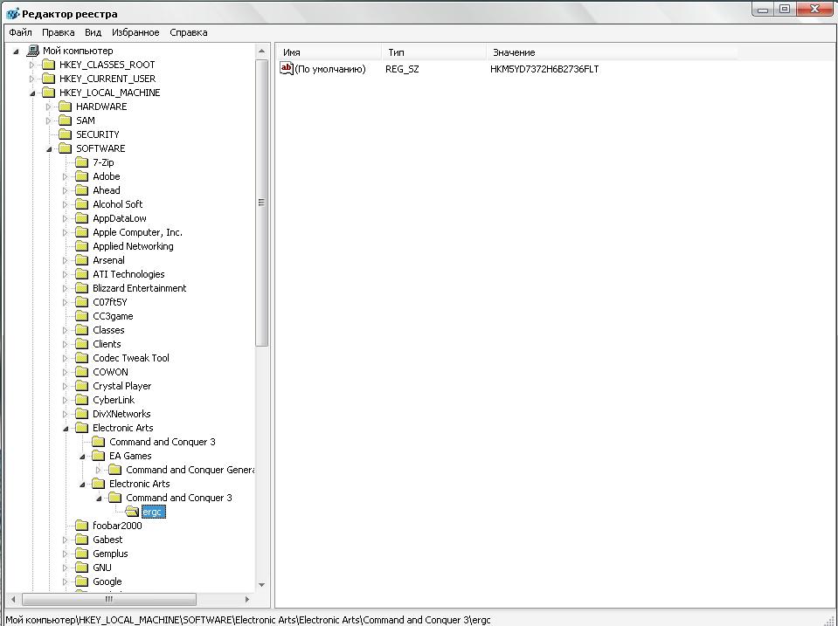Viewport: 838px width, 626px height.
Task: Click the HKEY_CURRENT_USER folder icon
Action: (49, 79)
